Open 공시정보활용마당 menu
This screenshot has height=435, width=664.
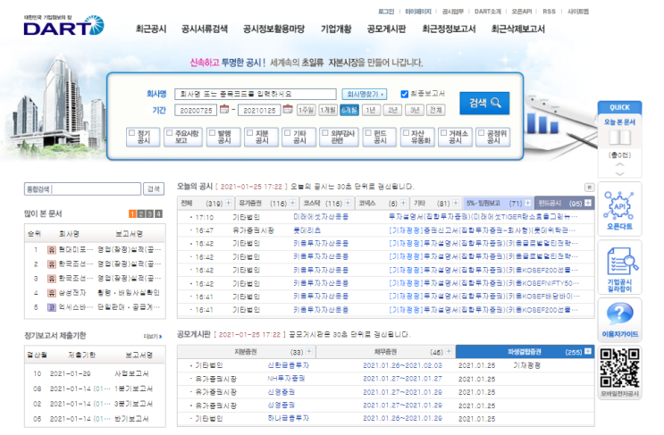273,29
